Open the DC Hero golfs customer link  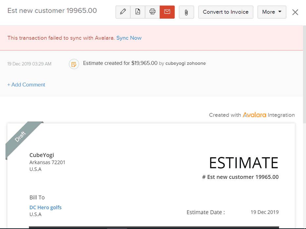(46, 207)
